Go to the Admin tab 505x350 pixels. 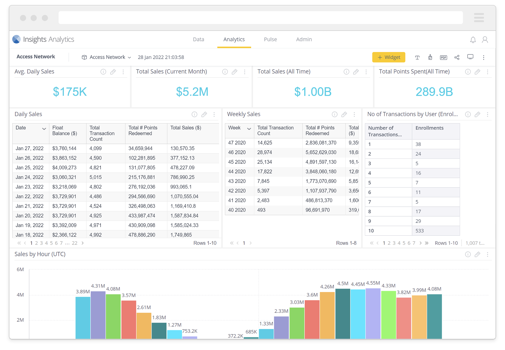(x=304, y=39)
